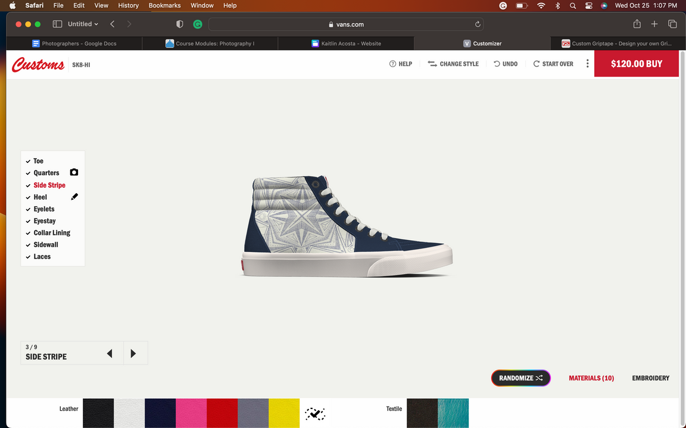Click the Randomize button
686x428 pixels.
point(520,378)
